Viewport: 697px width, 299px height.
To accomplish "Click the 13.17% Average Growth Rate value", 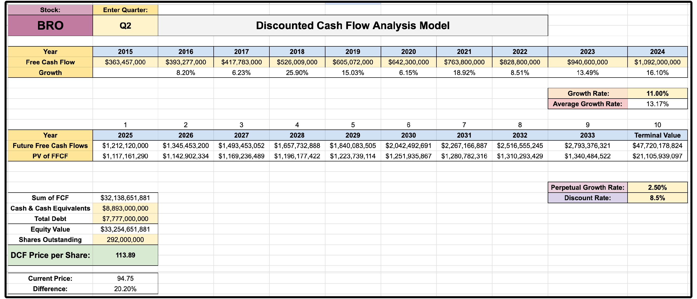I will coord(657,104).
